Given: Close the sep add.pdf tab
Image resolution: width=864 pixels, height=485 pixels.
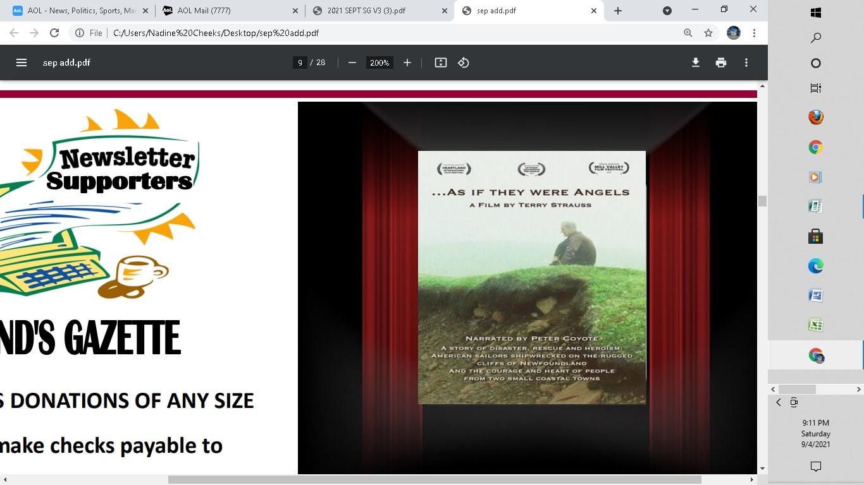Looking at the screenshot, I should (594, 11).
